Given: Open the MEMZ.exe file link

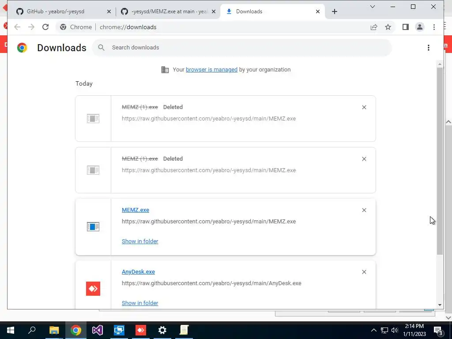Looking at the screenshot, I should click(136, 210).
